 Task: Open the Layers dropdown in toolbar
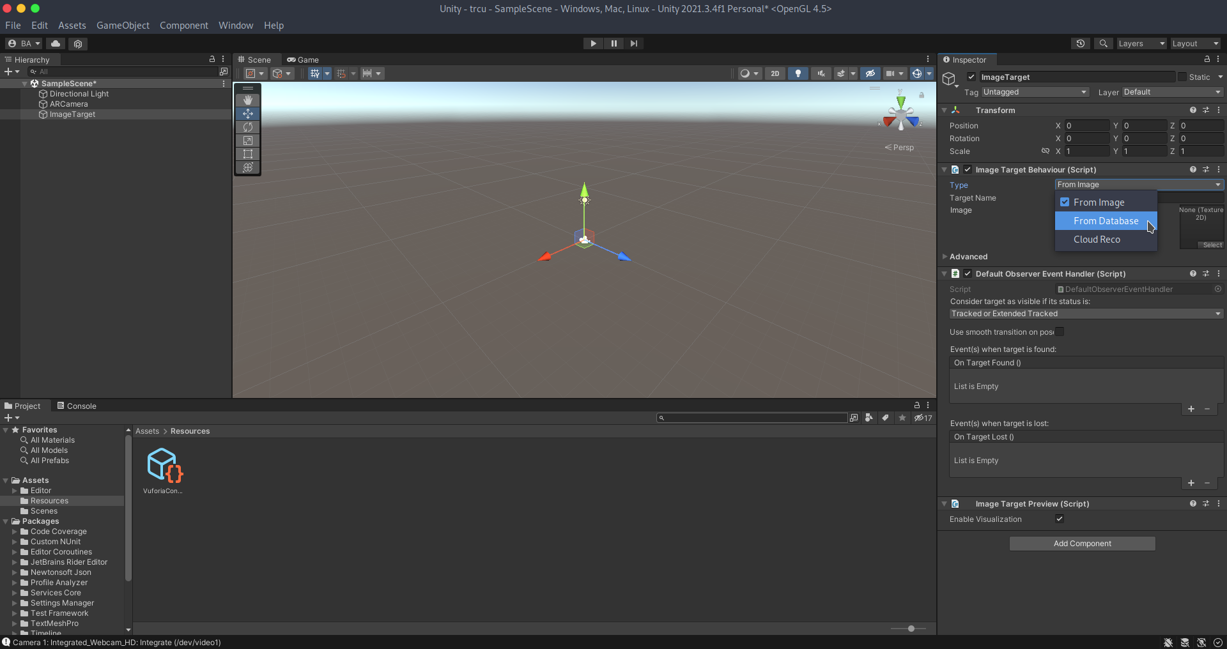click(x=1141, y=43)
